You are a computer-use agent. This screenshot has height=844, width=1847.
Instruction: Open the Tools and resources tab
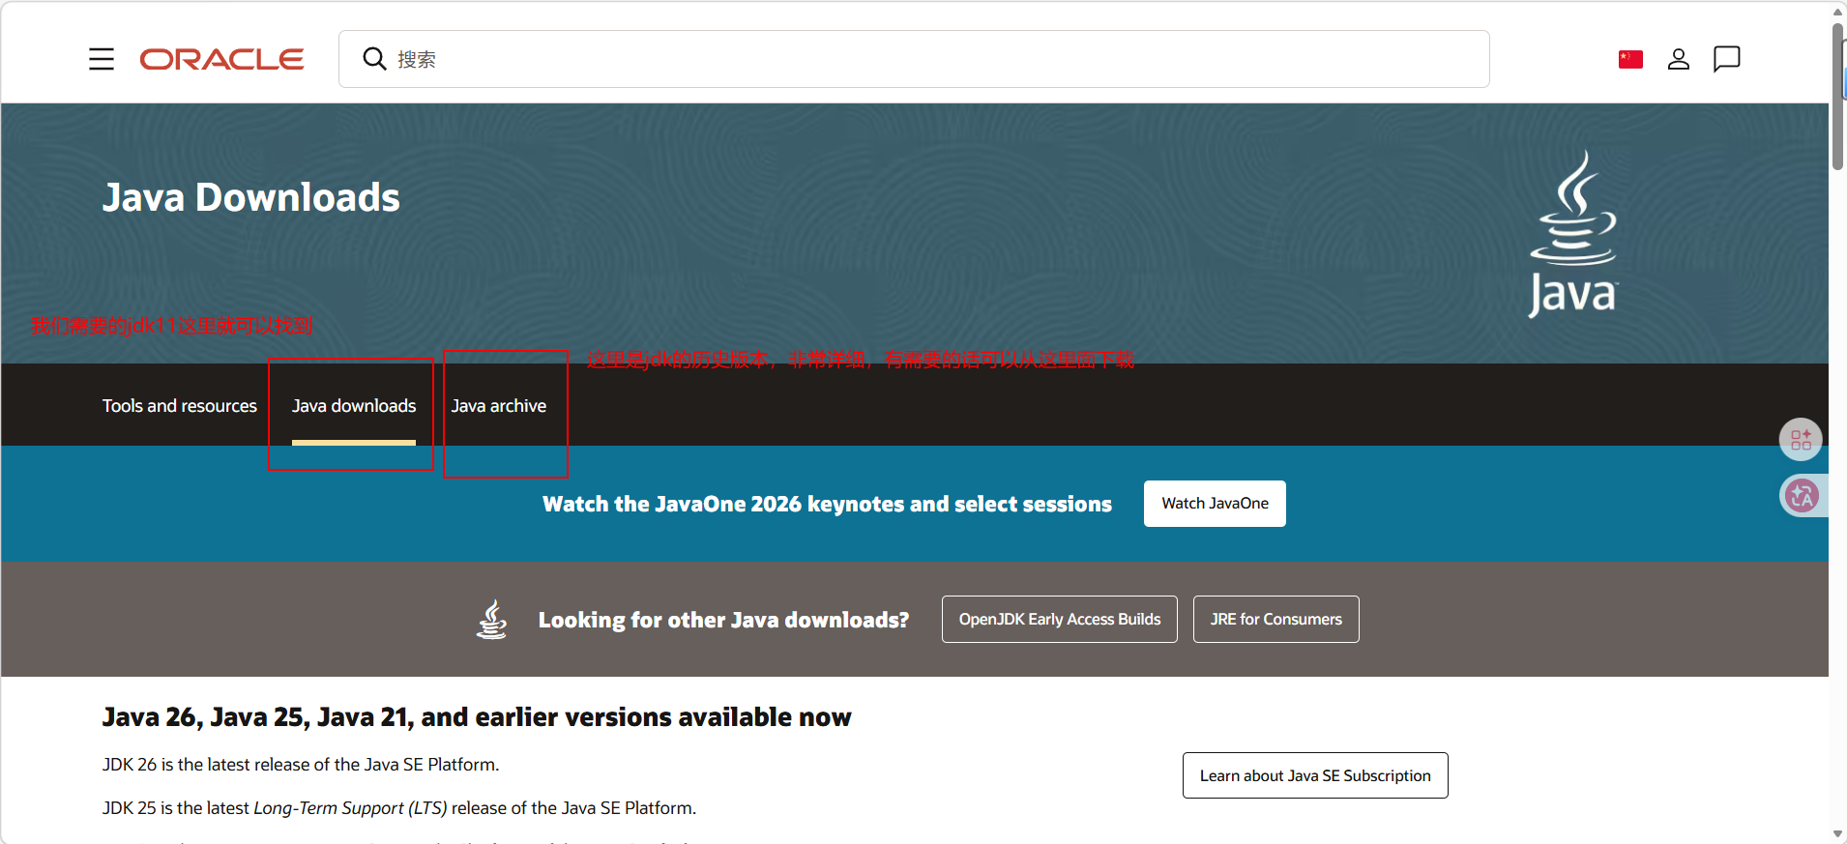click(180, 406)
